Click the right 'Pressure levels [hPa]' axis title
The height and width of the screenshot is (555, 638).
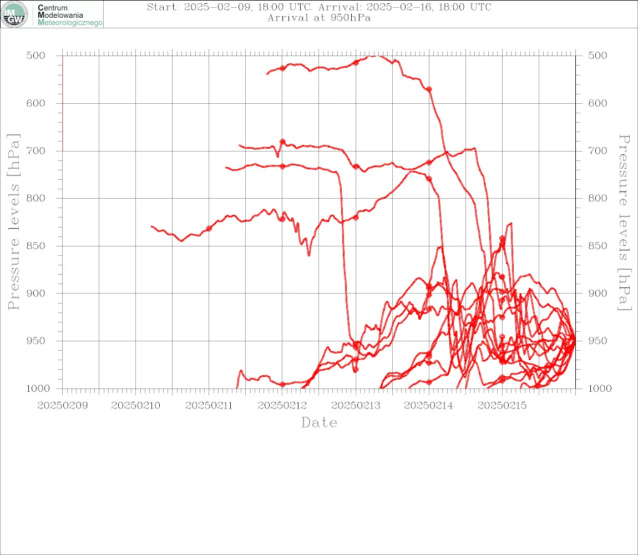[x=625, y=223]
